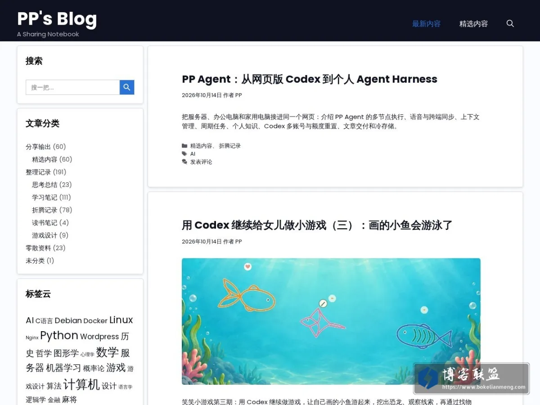The width and height of the screenshot is (540, 405).
Task: Open the AI tag under PP Agent post
Action: (x=193, y=154)
